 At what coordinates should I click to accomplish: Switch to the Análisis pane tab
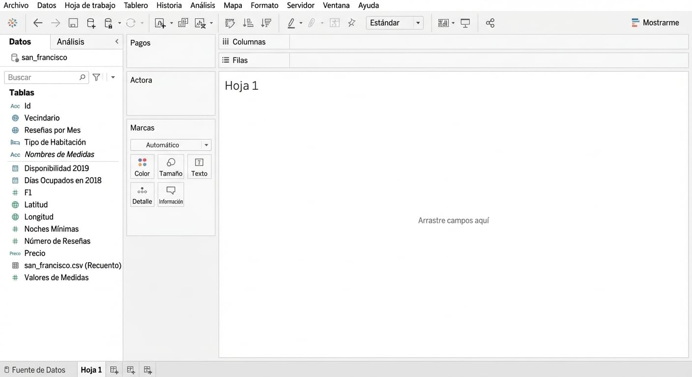70,42
